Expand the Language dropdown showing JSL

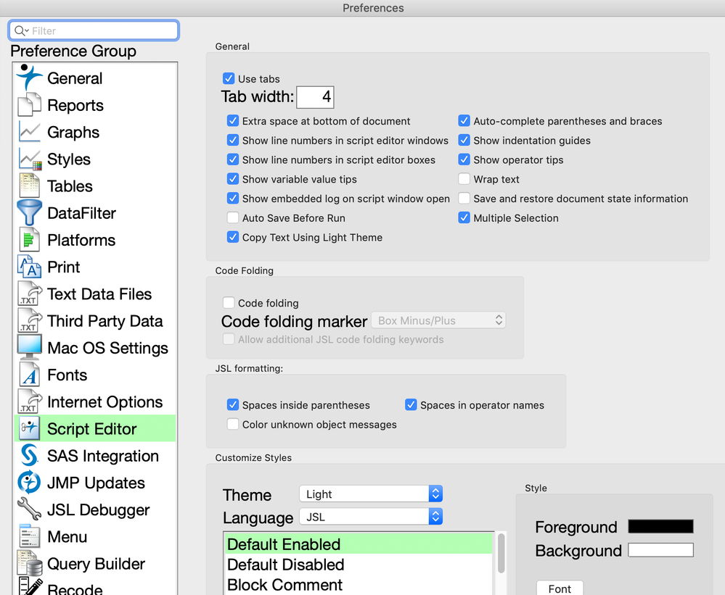click(x=370, y=517)
